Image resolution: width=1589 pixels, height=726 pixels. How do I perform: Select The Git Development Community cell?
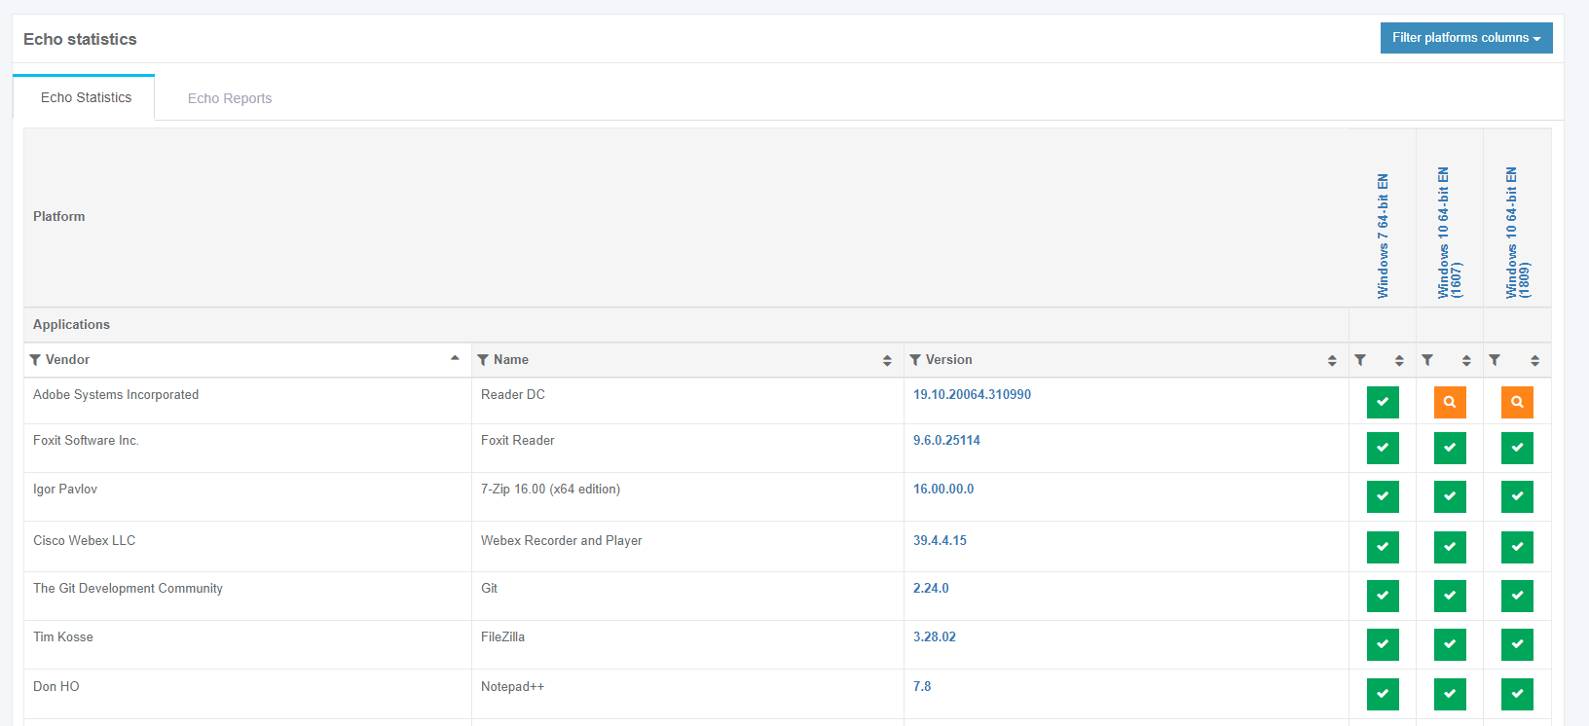247,597
